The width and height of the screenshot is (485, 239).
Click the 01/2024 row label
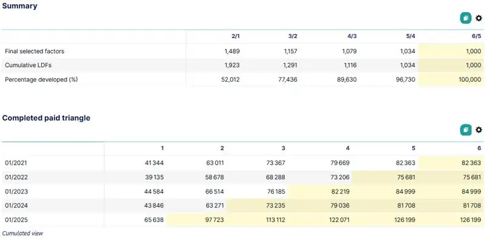pos(16,205)
